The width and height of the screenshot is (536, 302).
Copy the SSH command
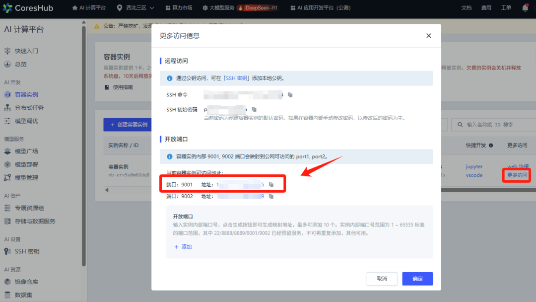(290, 95)
